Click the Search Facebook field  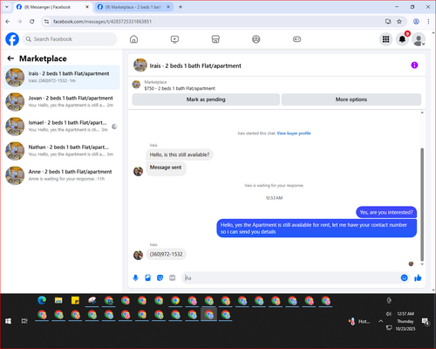[70, 39]
